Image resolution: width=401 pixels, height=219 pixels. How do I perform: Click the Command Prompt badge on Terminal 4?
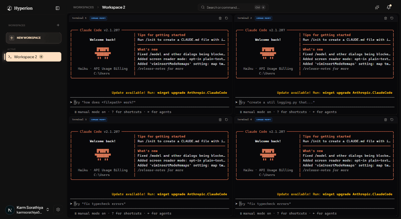[264, 120]
